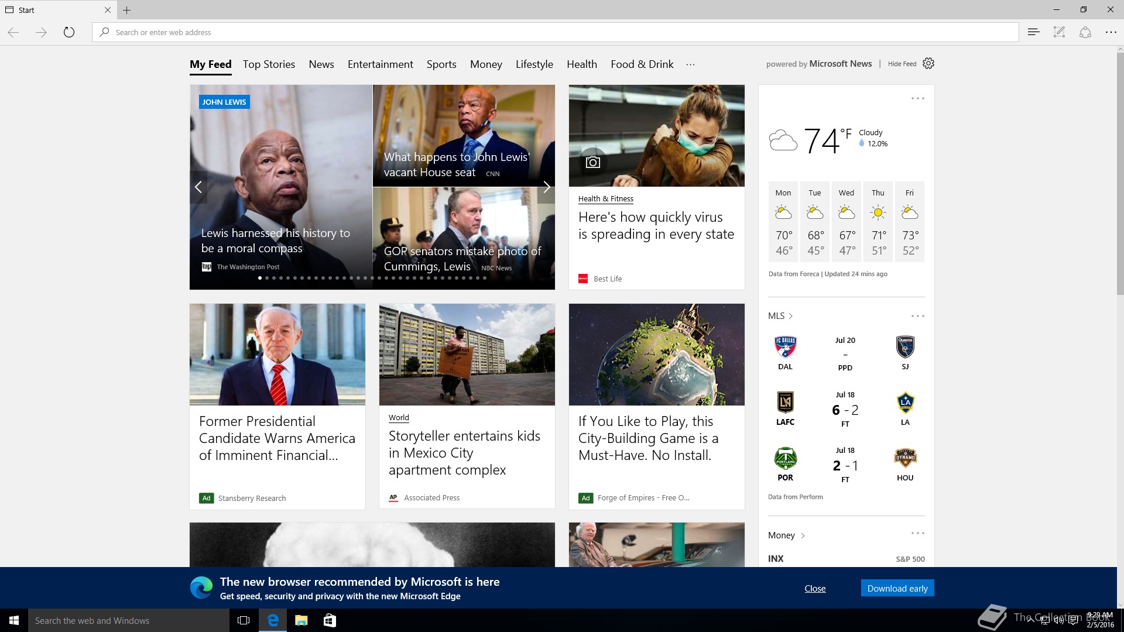Open MLS card options ellipsis
This screenshot has width=1124, height=632.
(x=917, y=316)
